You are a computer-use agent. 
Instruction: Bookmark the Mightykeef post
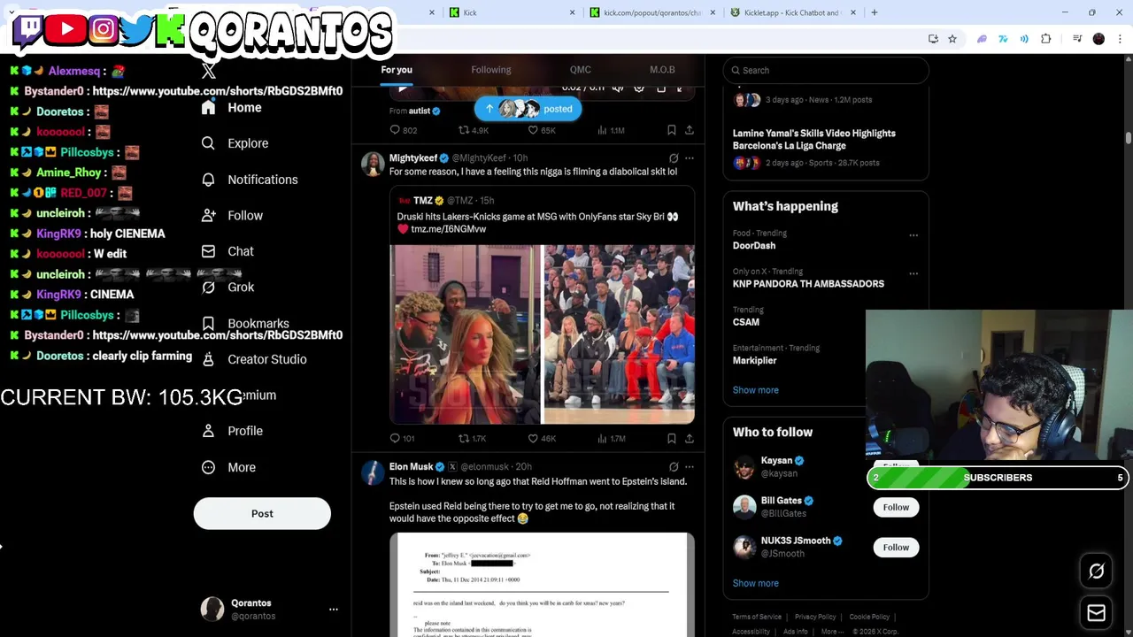(672, 438)
